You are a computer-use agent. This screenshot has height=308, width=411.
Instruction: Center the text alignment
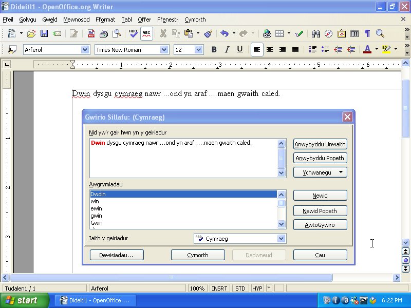point(270,49)
